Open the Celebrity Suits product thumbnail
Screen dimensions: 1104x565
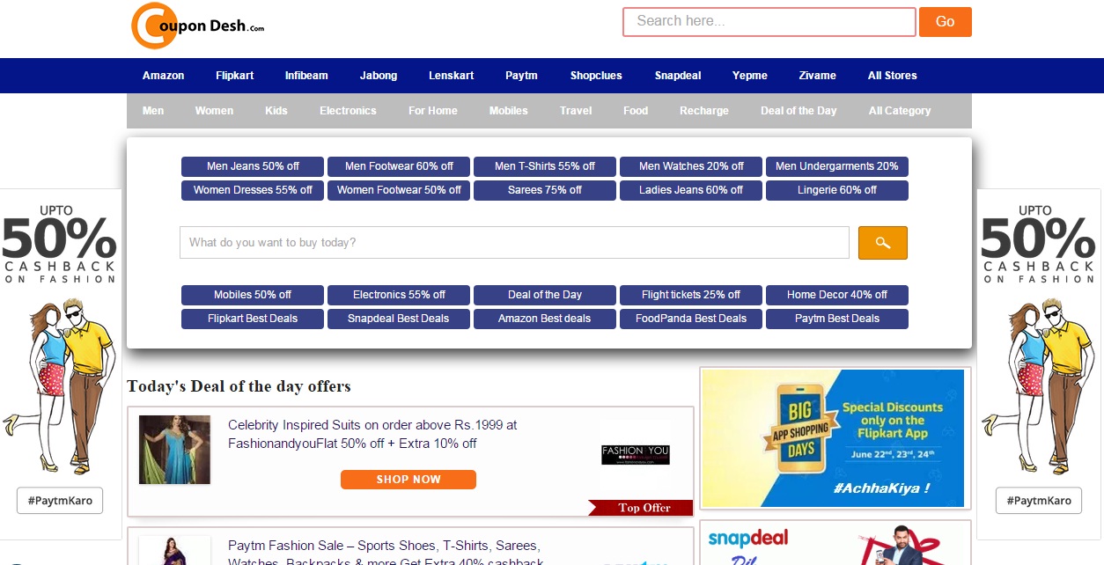tap(174, 450)
